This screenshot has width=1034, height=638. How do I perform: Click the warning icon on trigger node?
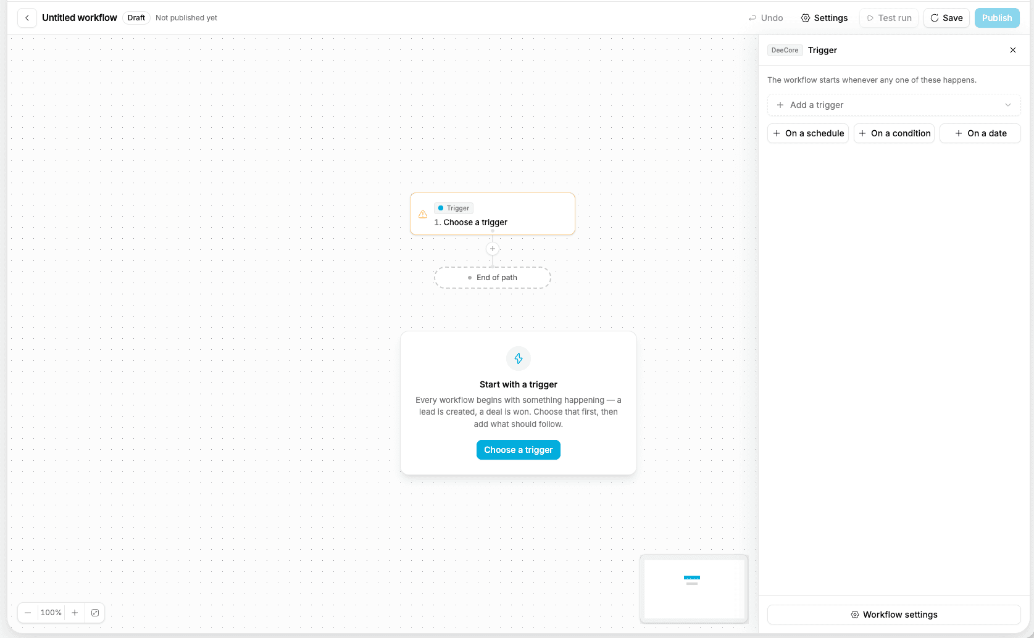(x=423, y=214)
